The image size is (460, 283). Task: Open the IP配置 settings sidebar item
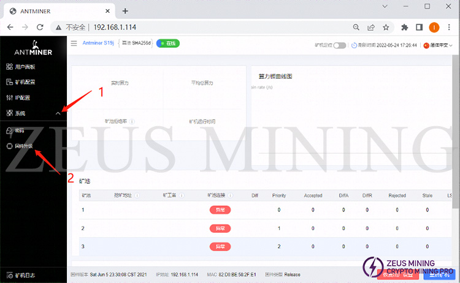click(x=21, y=97)
